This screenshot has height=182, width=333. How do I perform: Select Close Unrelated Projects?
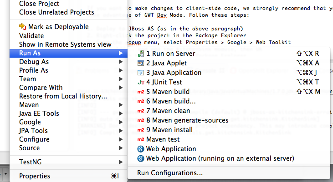tap(56, 12)
